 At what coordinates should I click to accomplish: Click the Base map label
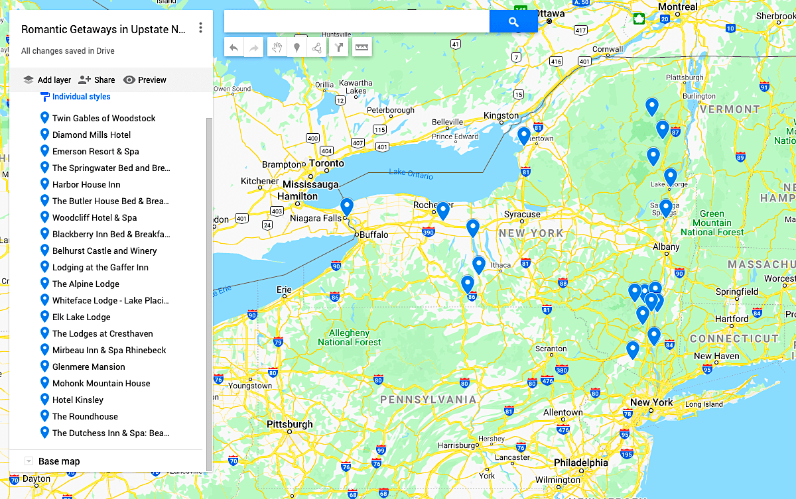(x=59, y=461)
